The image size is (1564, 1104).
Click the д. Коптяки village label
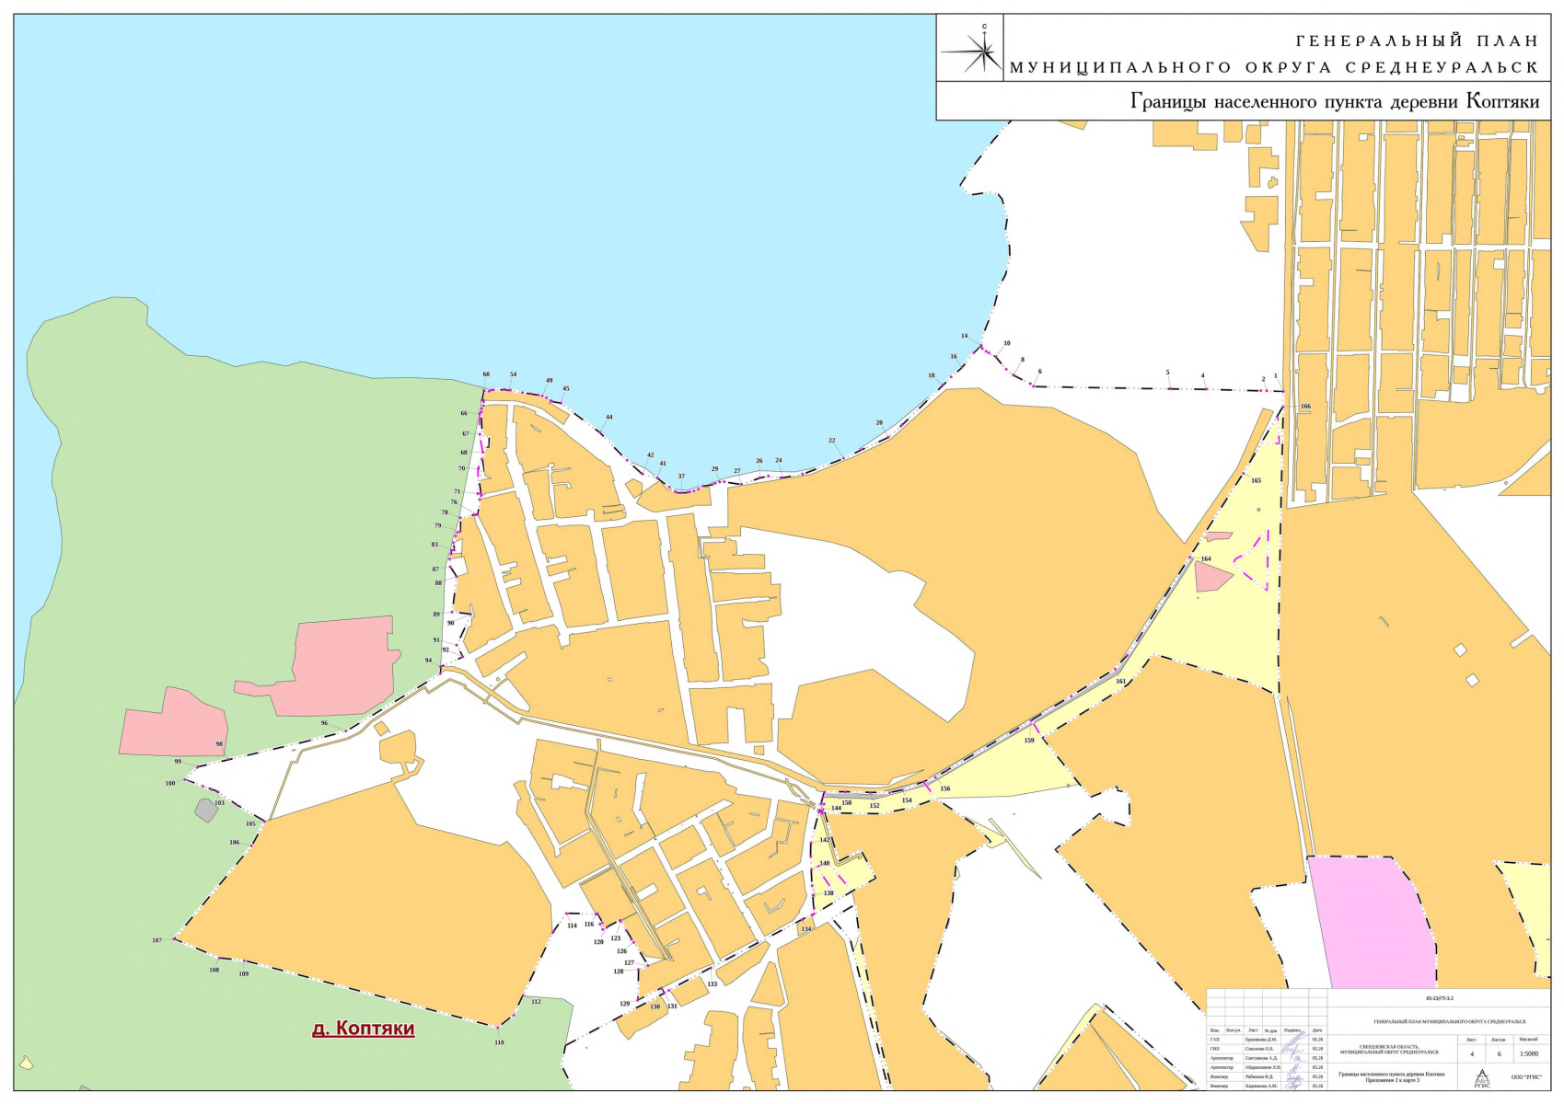pyautogui.click(x=364, y=1029)
